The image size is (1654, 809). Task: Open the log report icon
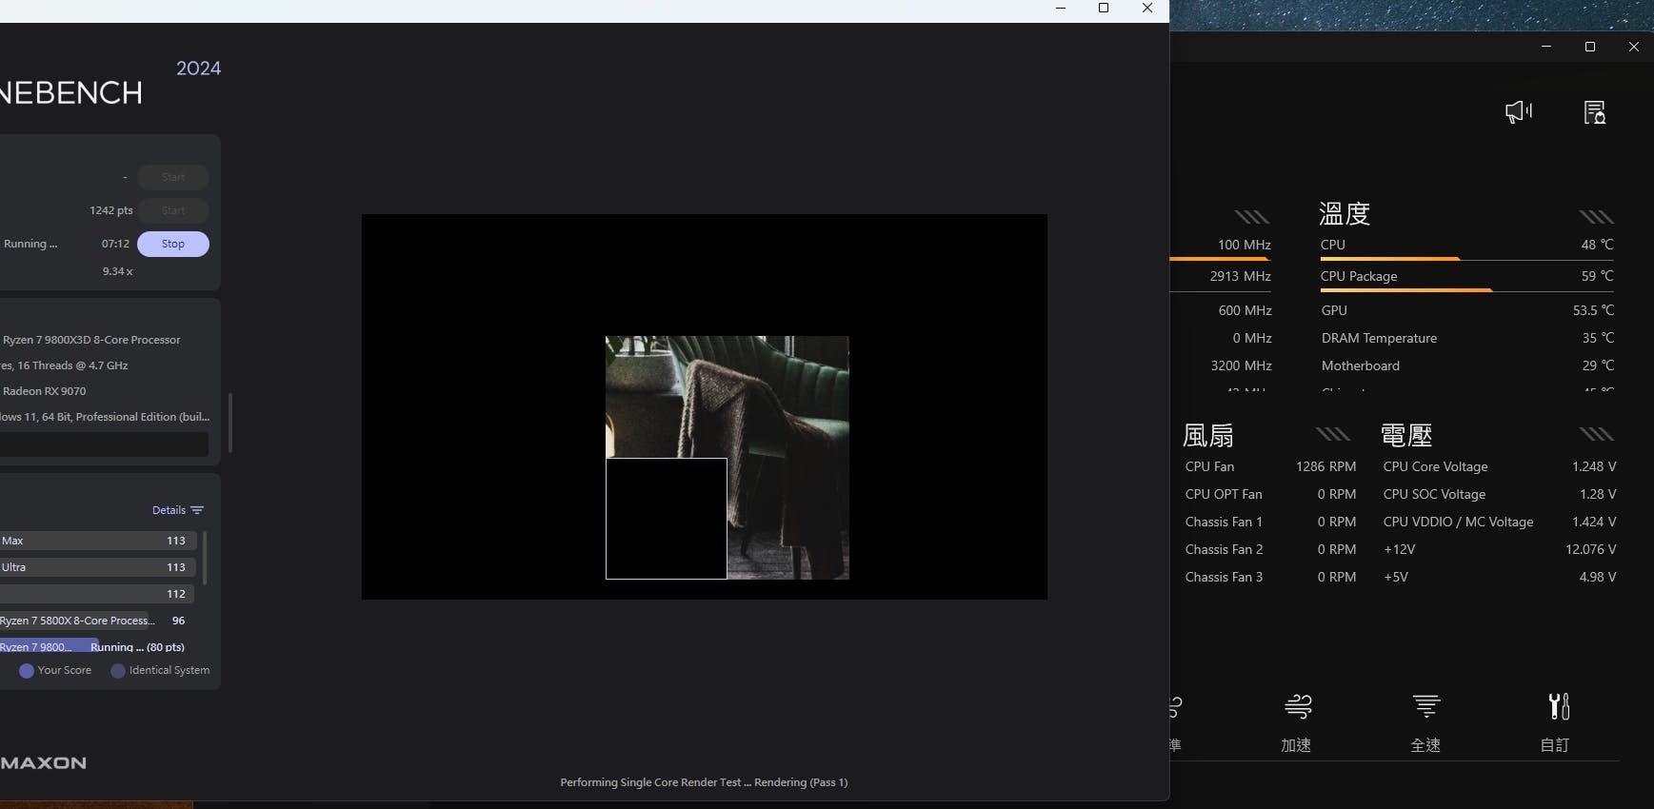coord(1594,112)
